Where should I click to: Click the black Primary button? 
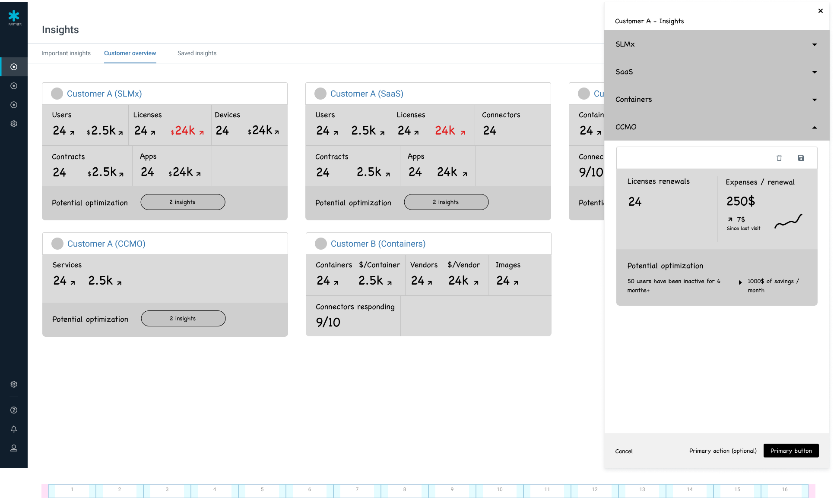point(791,451)
